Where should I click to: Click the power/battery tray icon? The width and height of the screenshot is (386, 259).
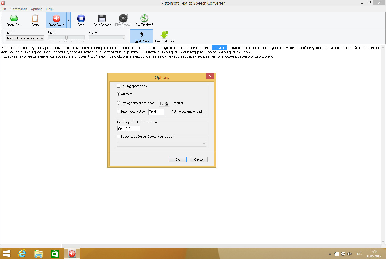tap(337, 254)
